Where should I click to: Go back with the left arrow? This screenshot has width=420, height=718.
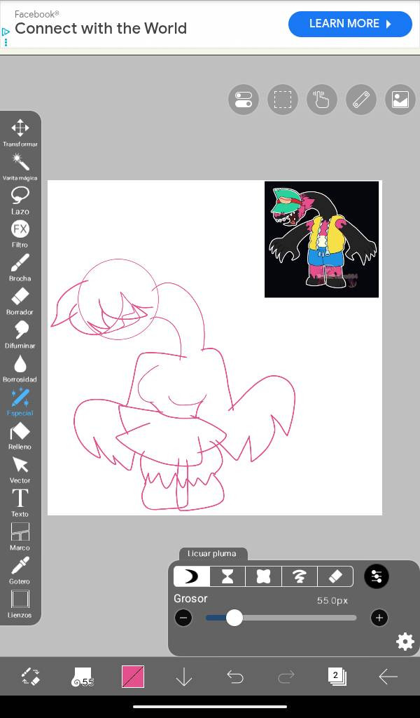388,677
